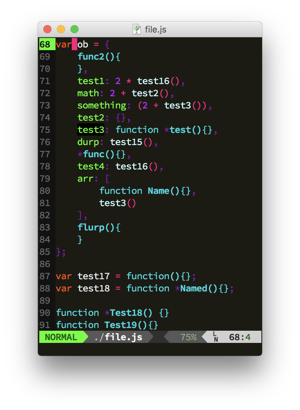Click 'ob' identifier on line 68
Viewport: 300px width, 410px height.
pyautogui.click(x=83, y=44)
